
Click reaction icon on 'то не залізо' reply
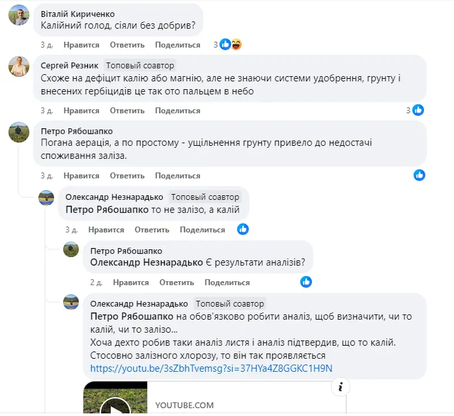click(x=243, y=229)
